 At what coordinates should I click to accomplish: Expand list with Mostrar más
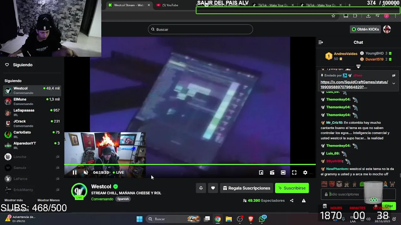click(13, 200)
